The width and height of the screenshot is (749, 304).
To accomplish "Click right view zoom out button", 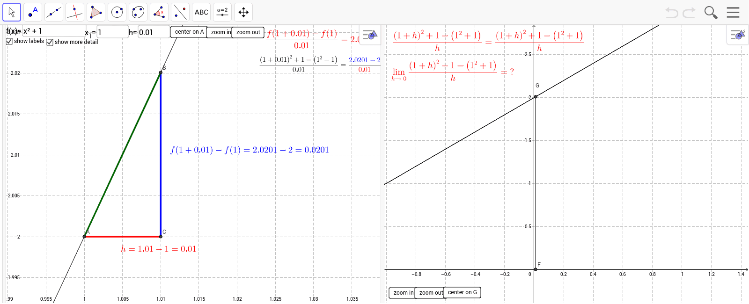I will [x=430, y=293].
